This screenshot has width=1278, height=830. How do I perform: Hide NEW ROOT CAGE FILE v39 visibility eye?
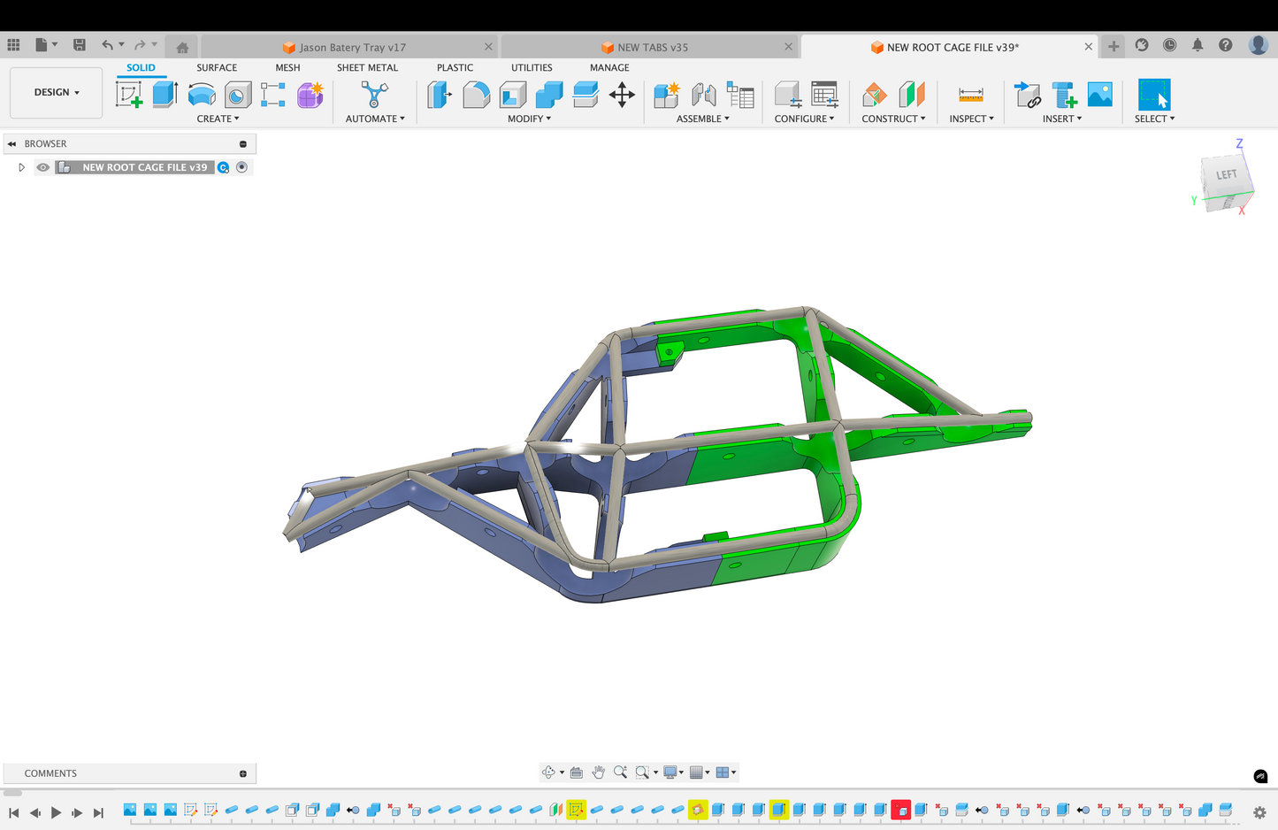click(42, 167)
